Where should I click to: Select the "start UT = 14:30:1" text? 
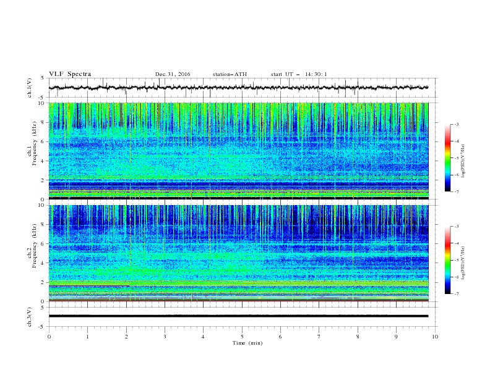(299, 74)
